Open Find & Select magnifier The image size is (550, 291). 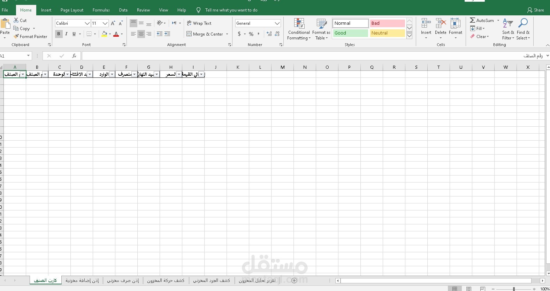coord(523,29)
